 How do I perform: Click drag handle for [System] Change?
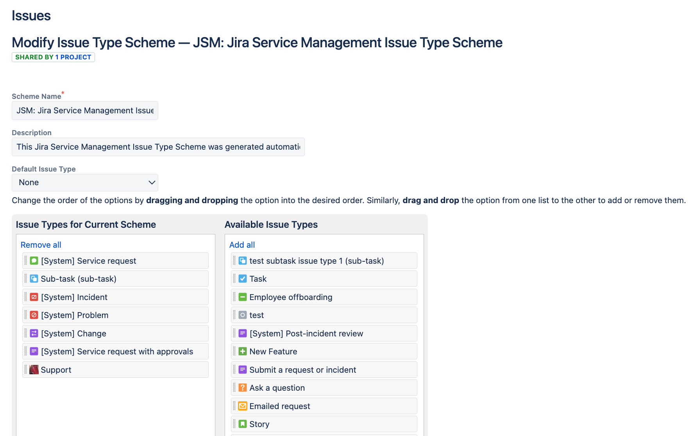[26, 333]
